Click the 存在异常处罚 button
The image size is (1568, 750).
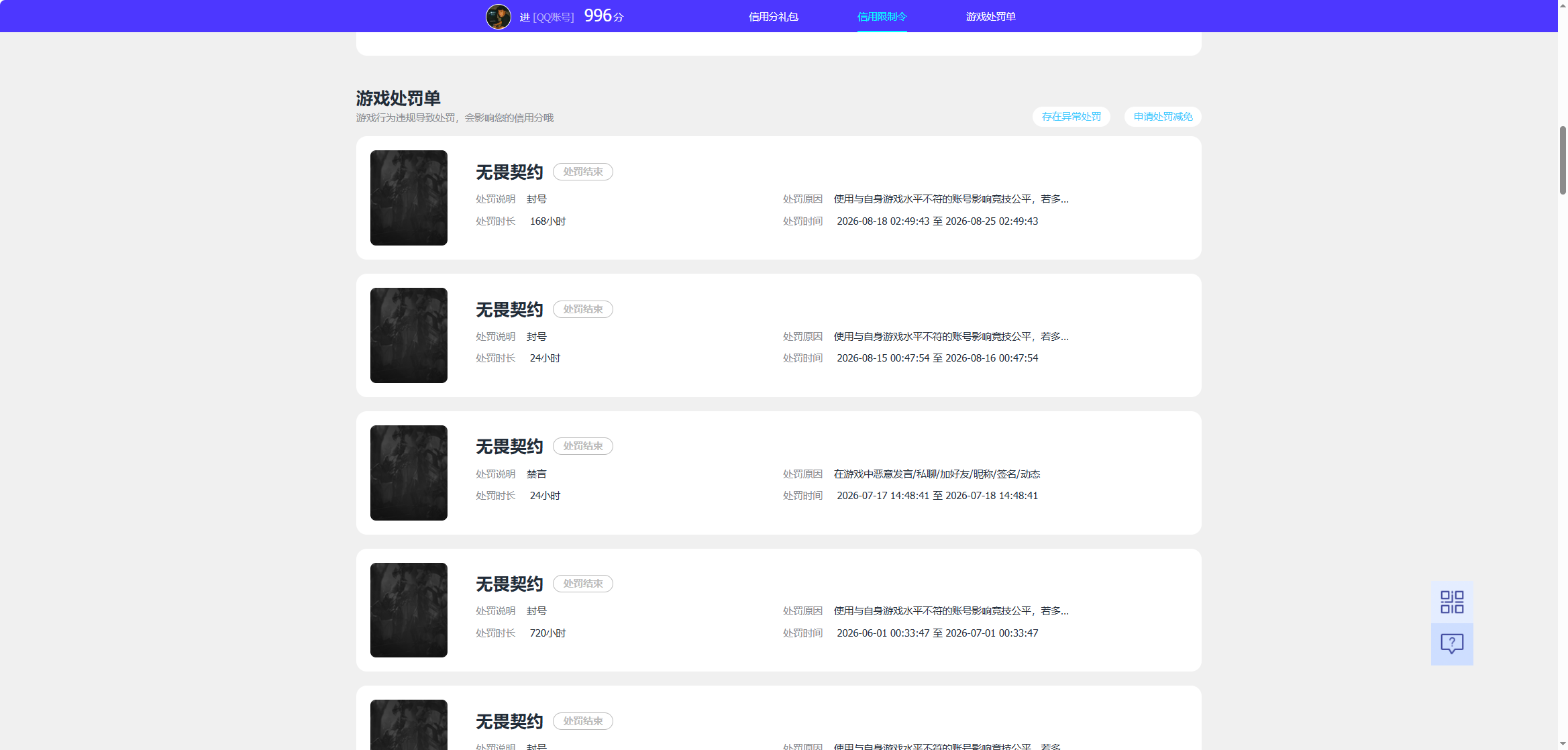point(1071,117)
